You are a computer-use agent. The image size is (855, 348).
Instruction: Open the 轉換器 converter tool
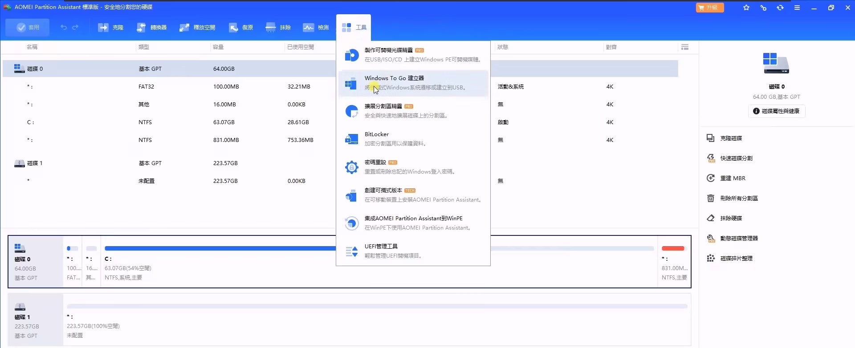coord(151,28)
